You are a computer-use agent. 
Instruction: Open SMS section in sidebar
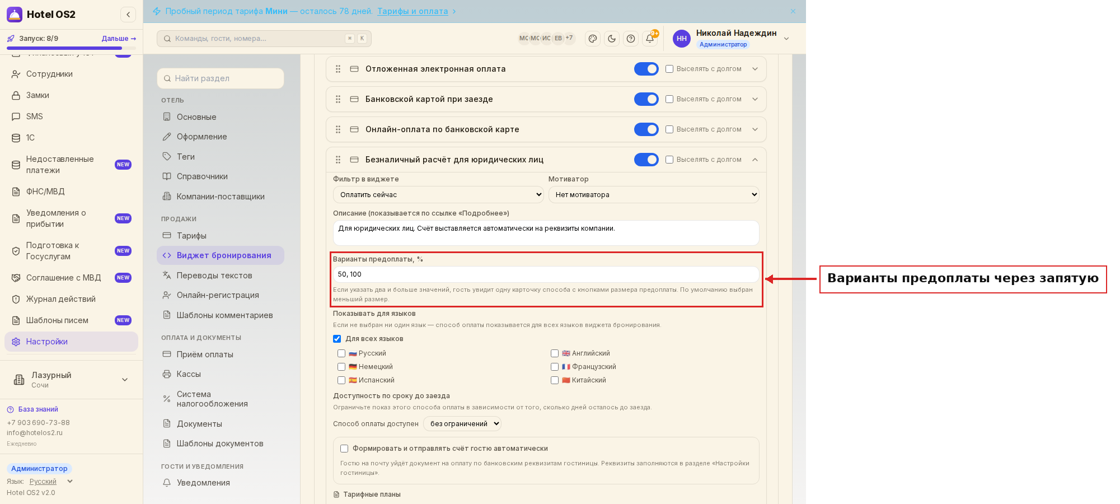tap(71, 116)
